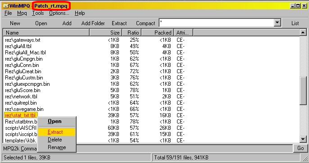309x163 pixels.
Task: Click the Go button
Action: click(300, 148)
